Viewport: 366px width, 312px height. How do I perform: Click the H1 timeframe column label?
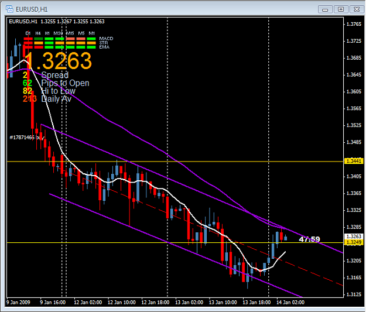47,33
